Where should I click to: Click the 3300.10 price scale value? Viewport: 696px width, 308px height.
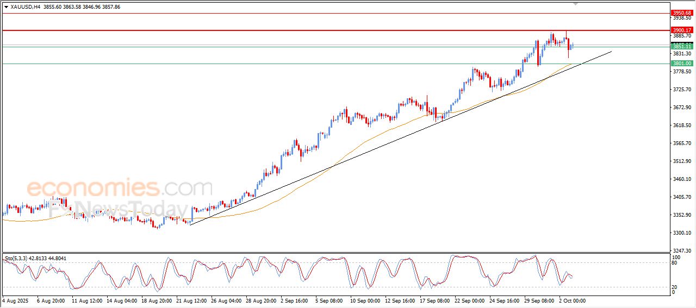pos(681,232)
